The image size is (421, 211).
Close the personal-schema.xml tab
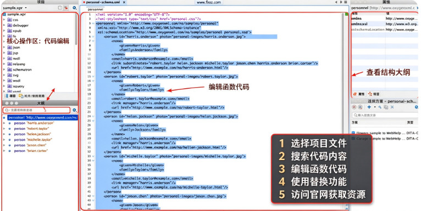tap(124, 2)
